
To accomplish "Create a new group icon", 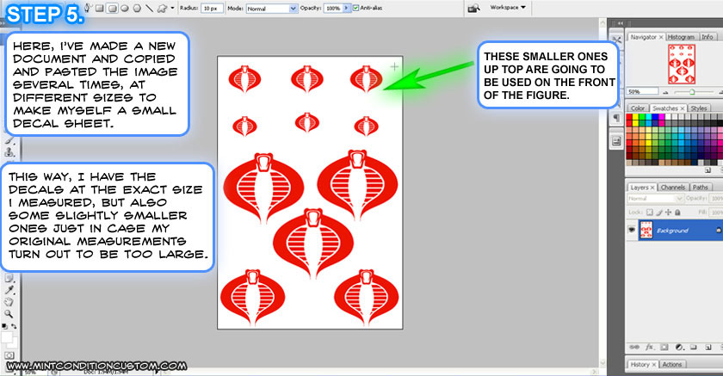I will click(694, 347).
